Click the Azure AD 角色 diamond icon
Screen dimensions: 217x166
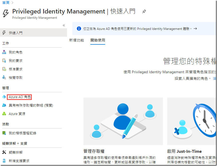coord(4,97)
